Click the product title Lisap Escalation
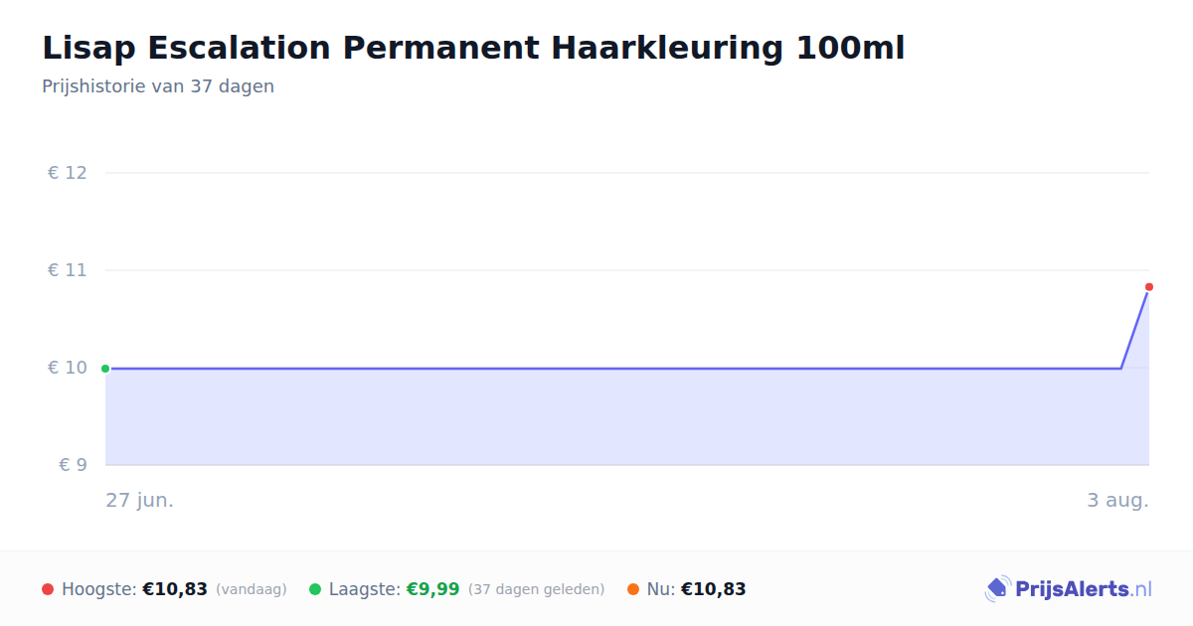This screenshot has height=626, width=1193. point(473,48)
